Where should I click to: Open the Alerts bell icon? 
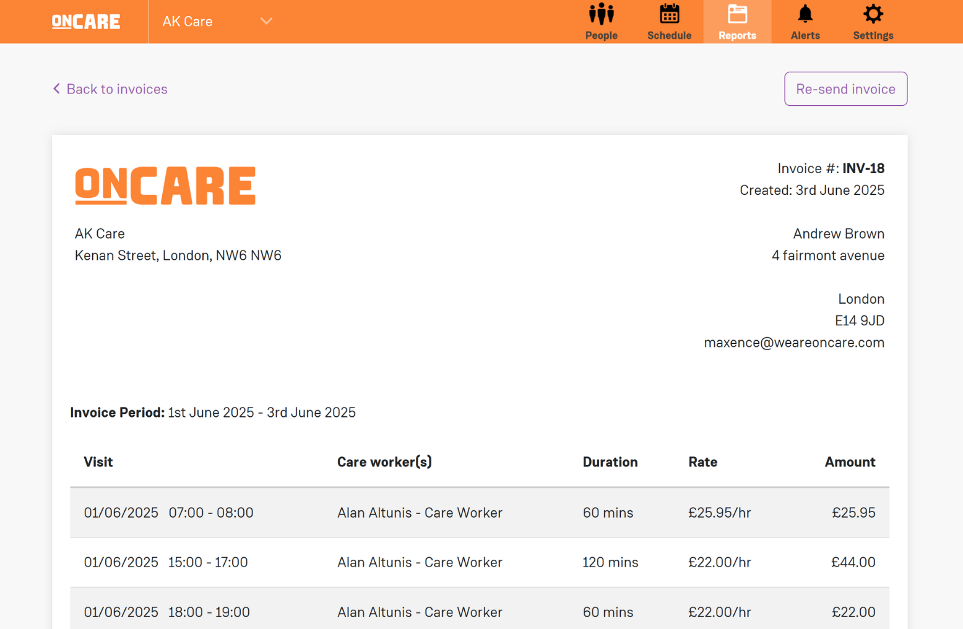[x=805, y=14]
